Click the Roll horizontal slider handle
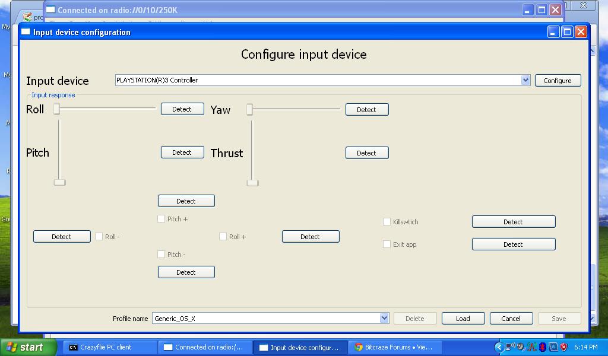Viewport: 608px width, 356px height. [57, 109]
